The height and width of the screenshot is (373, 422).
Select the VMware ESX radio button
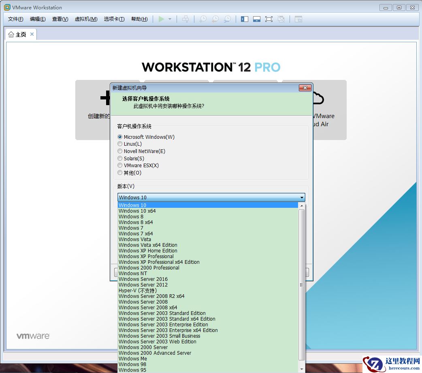(x=120, y=165)
